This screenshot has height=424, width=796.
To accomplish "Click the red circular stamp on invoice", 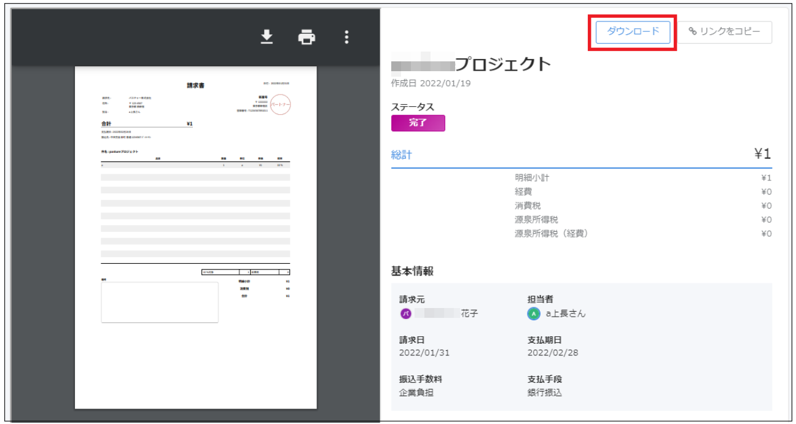I will 280,105.
